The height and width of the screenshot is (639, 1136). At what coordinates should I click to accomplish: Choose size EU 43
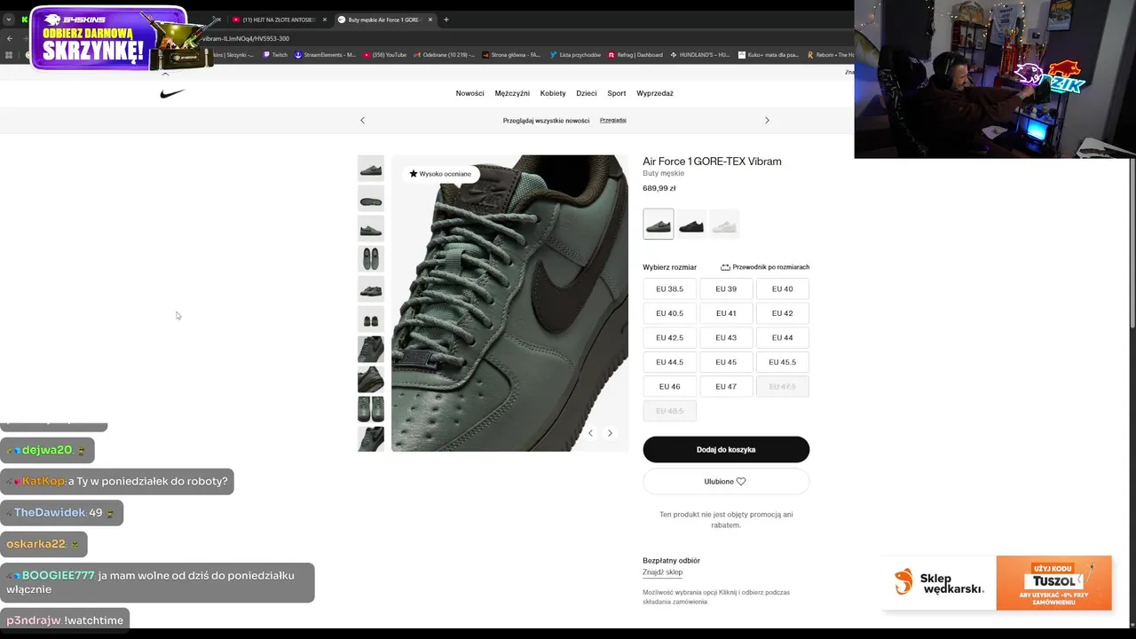[x=726, y=337]
